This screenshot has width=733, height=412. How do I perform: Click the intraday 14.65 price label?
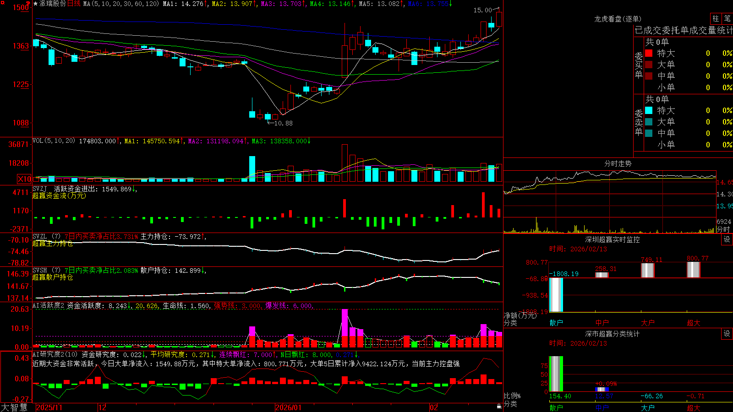pyautogui.click(x=724, y=182)
